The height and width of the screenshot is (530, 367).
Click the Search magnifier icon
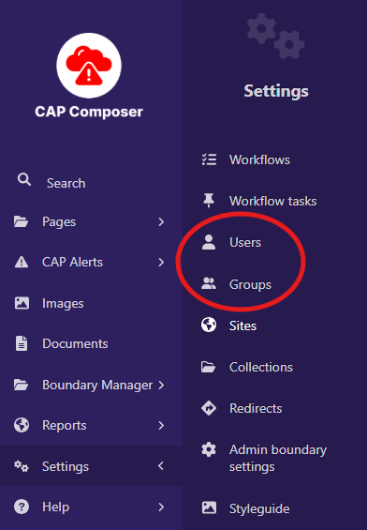point(24,179)
